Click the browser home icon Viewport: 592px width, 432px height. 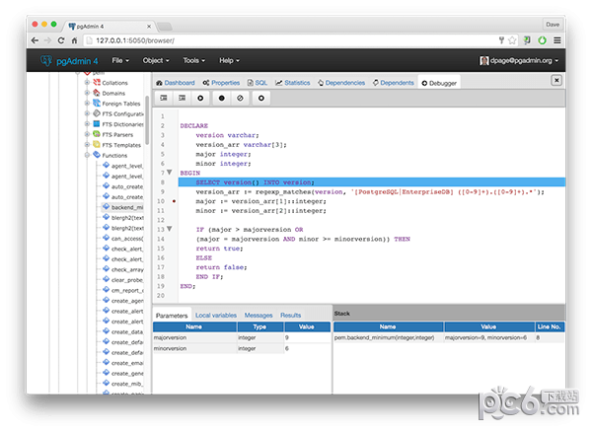[x=74, y=40]
